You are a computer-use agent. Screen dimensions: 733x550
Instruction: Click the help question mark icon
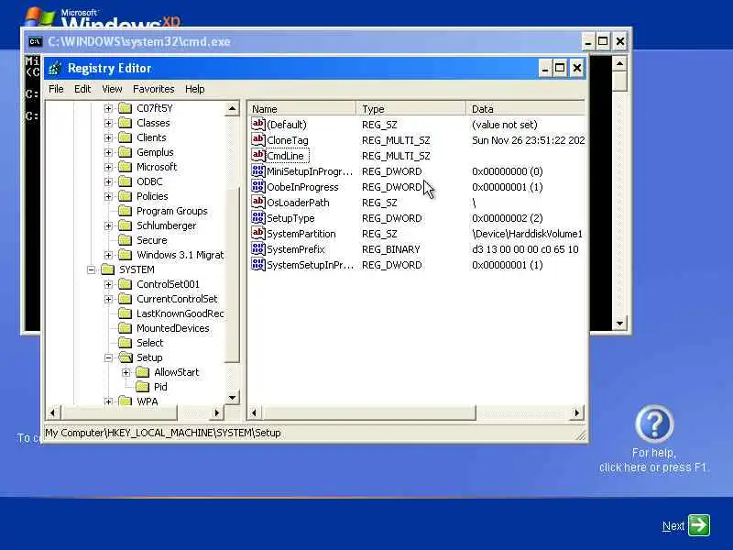click(x=654, y=423)
